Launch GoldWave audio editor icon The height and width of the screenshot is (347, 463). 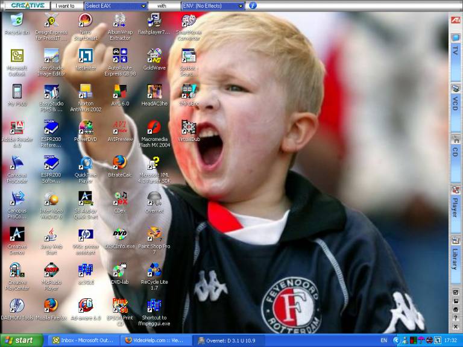[154, 56]
